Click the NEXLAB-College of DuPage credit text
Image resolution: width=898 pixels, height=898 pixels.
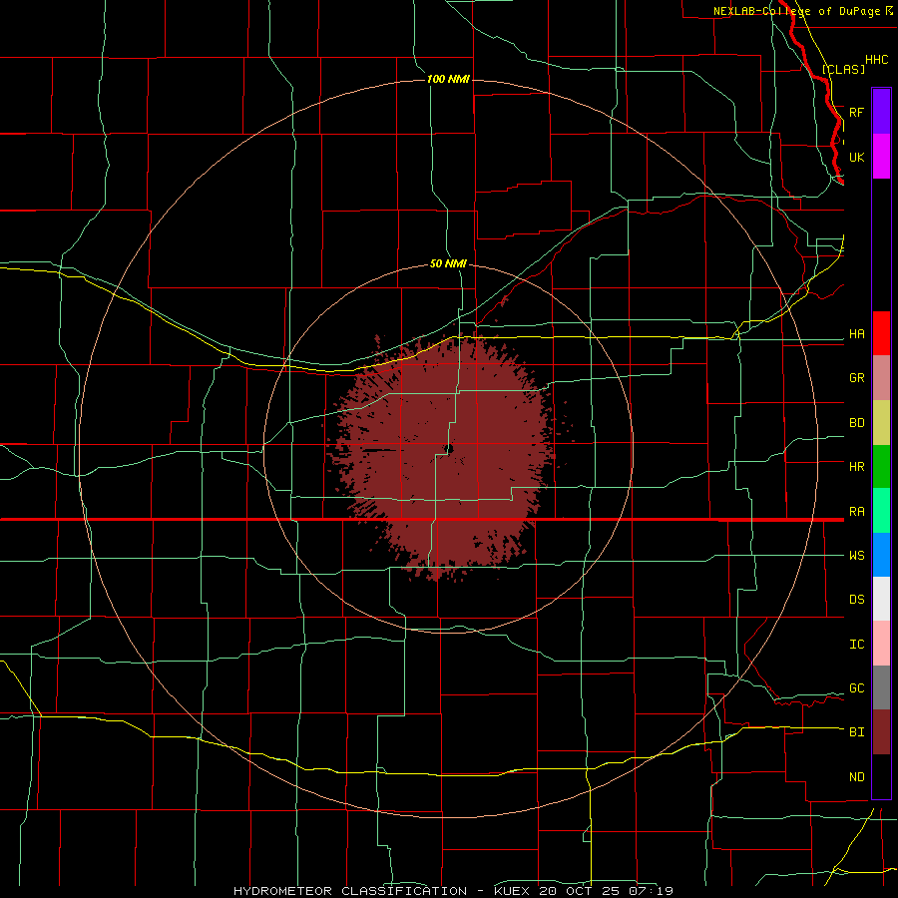796,11
